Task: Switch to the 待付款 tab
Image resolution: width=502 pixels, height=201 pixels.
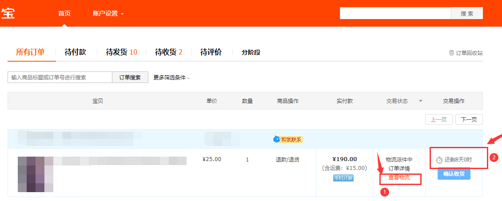Action: click(75, 52)
